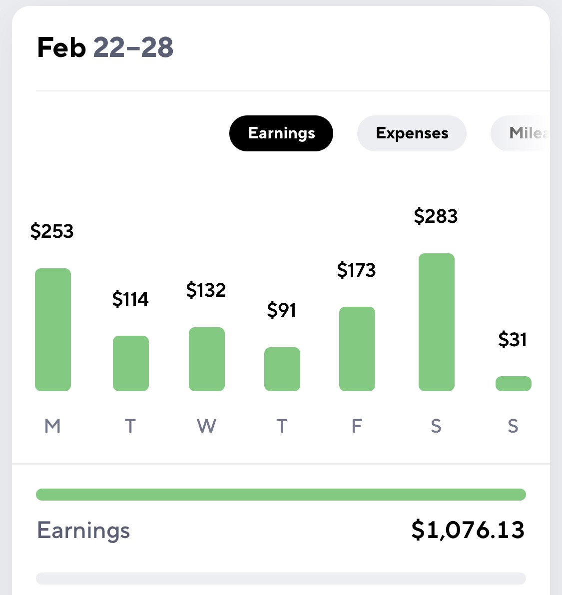Click the M day label
Viewport: 562px width, 595px height.
(x=52, y=426)
